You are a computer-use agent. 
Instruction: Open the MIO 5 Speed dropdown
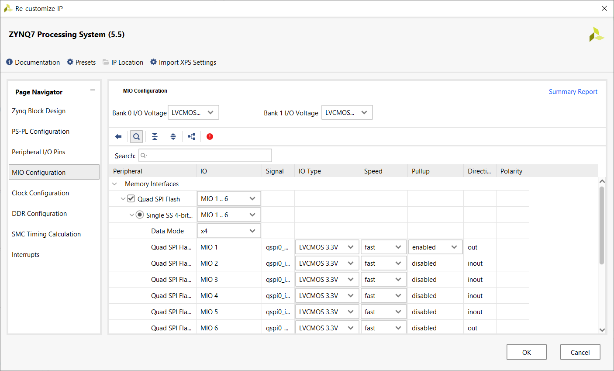pos(384,312)
